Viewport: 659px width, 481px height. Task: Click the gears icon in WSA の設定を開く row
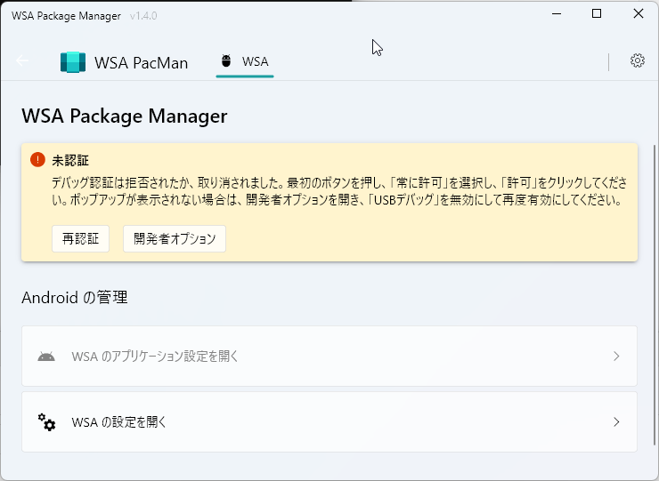coord(46,421)
